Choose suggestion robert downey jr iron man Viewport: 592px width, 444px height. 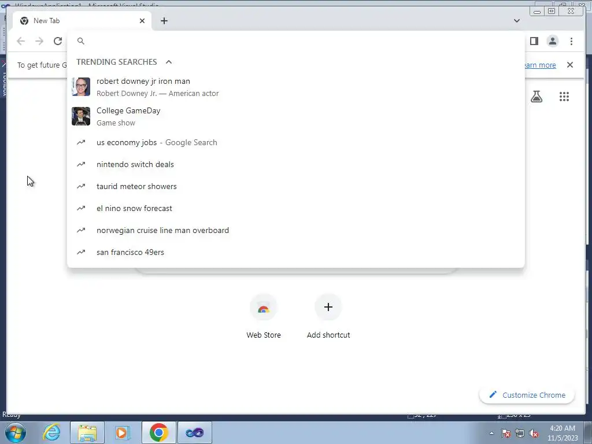[295, 87]
